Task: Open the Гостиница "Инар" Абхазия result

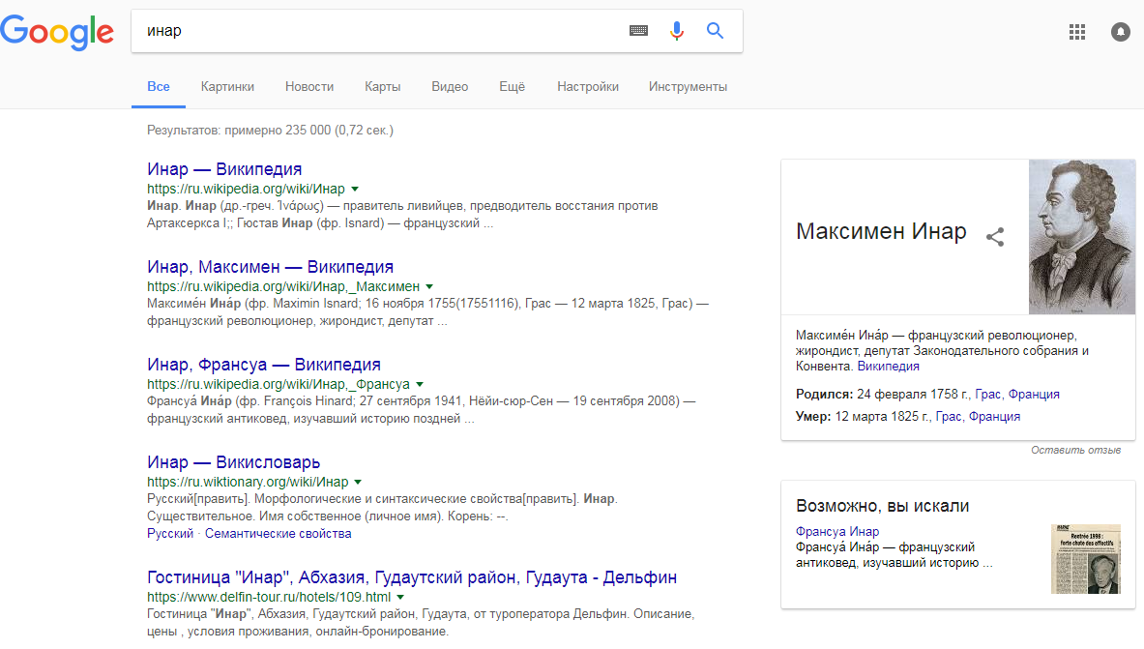Action: pos(412,577)
